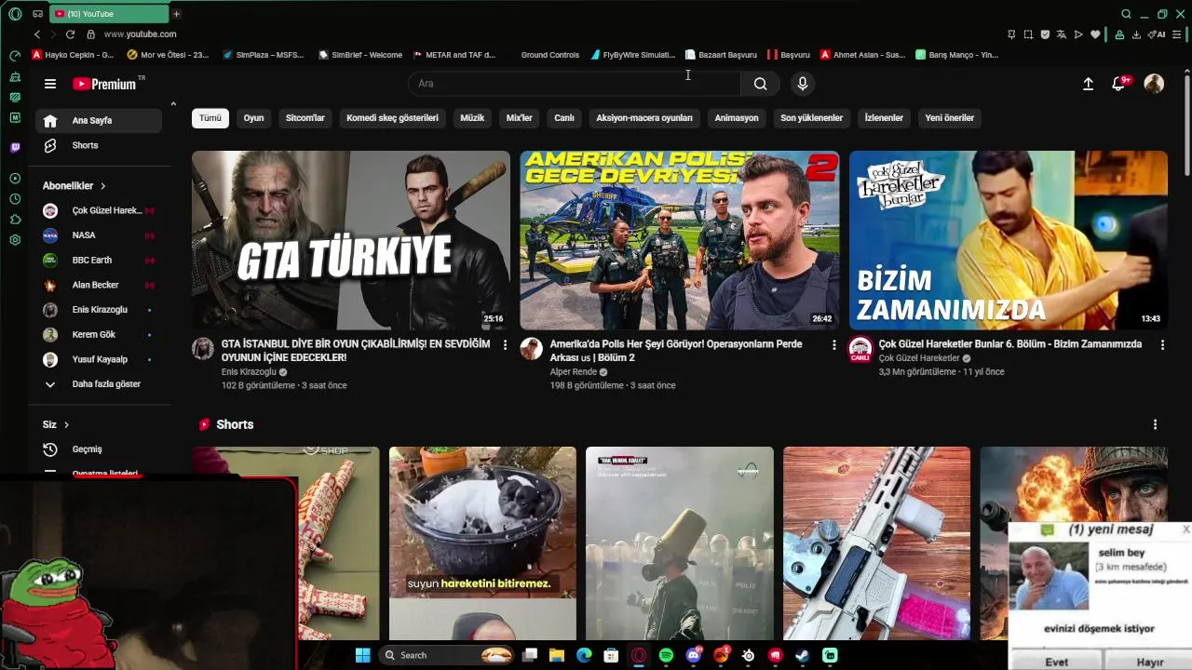Open options for GTA İstanbul video

click(506, 345)
